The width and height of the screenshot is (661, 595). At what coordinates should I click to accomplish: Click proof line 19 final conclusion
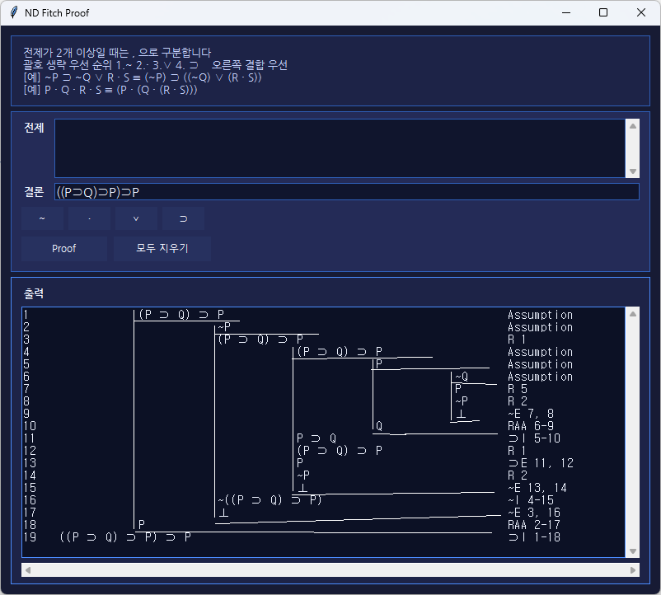point(125,537)
